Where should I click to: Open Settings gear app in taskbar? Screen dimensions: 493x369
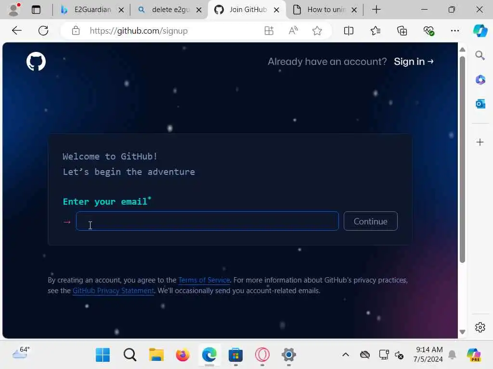(289, 355)
